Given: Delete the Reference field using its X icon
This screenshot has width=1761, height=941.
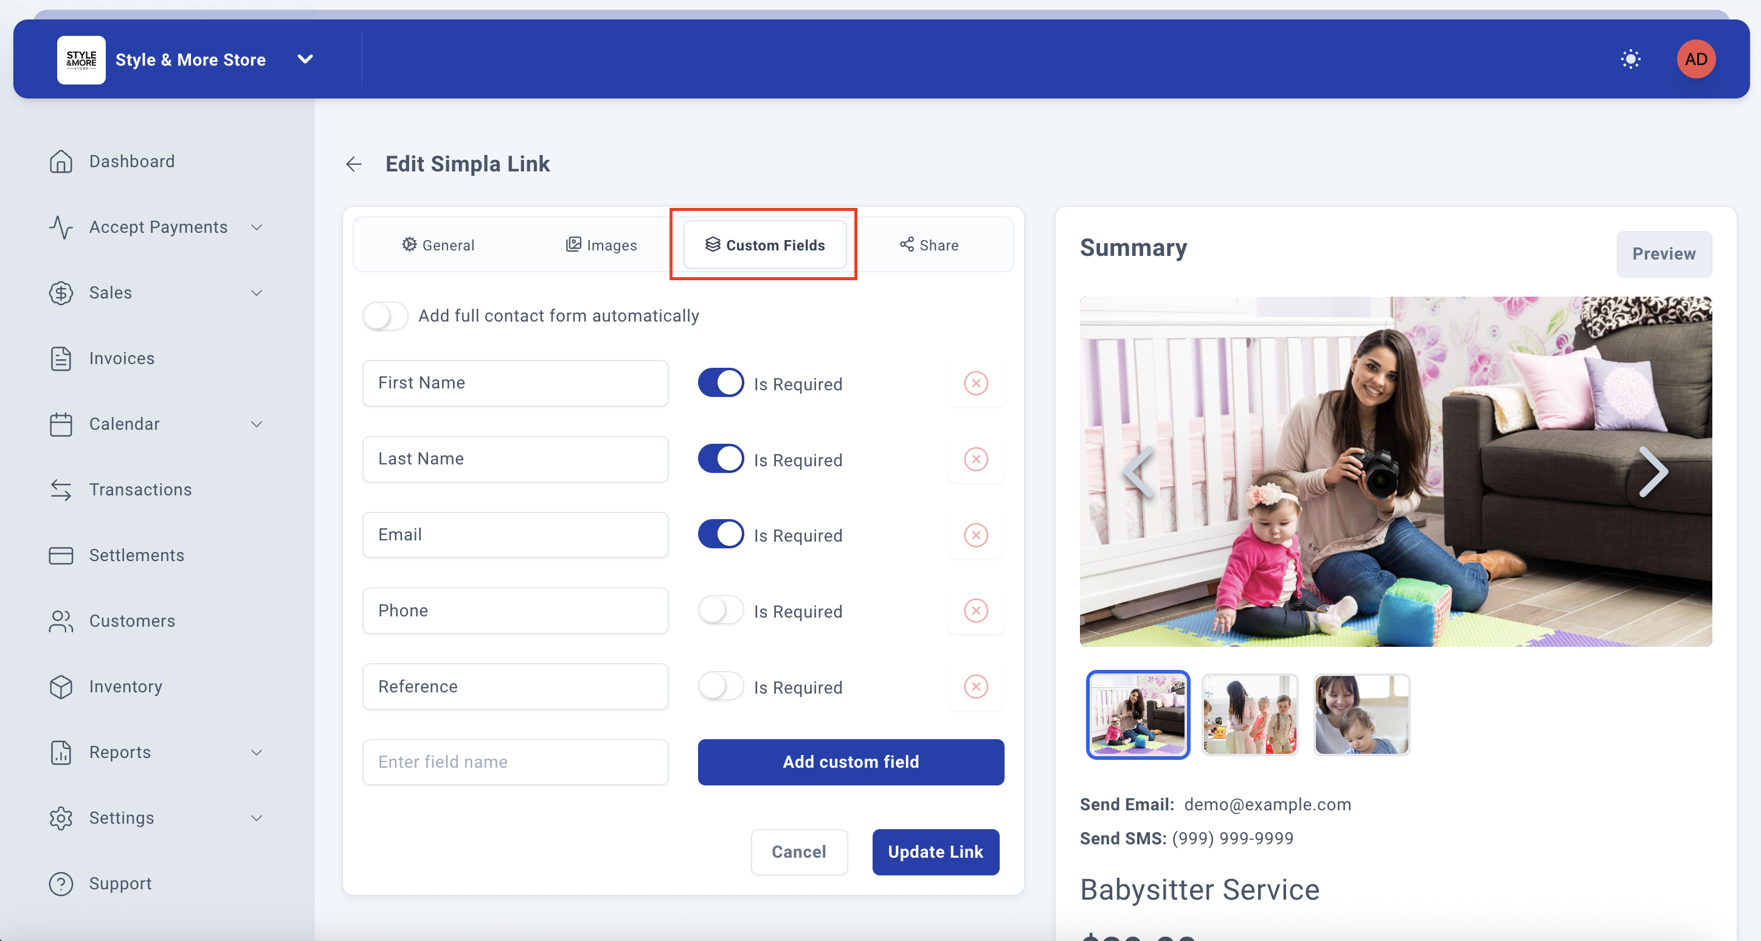Looking at the screenshot, I should [975, 687].
